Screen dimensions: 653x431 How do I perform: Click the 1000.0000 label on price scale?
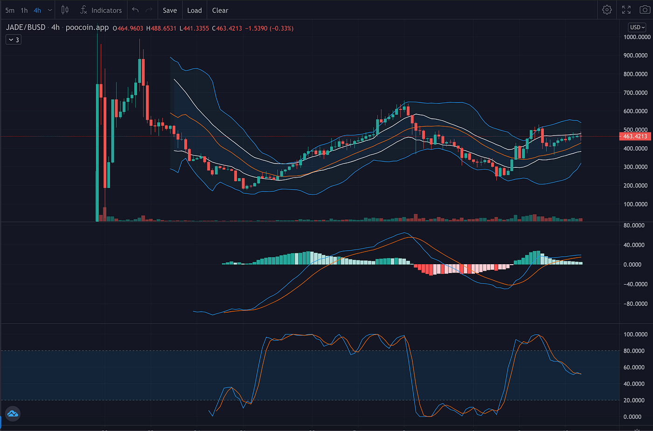(x=637, y=37)
